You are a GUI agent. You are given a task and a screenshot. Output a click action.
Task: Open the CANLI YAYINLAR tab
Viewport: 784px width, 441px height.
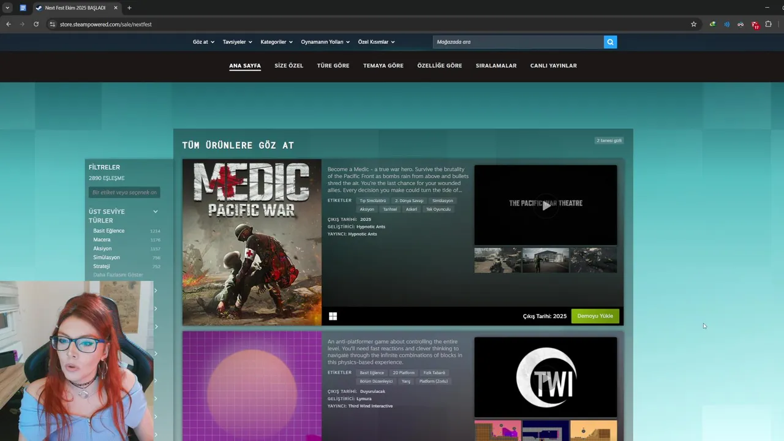tap(554, 66)
